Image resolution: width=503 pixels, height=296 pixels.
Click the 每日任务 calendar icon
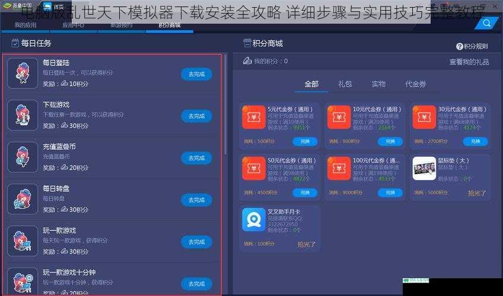[x=15, y=43]
